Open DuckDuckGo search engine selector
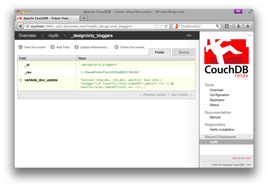This screenshot has width=268, height=188. coord(176,26)
